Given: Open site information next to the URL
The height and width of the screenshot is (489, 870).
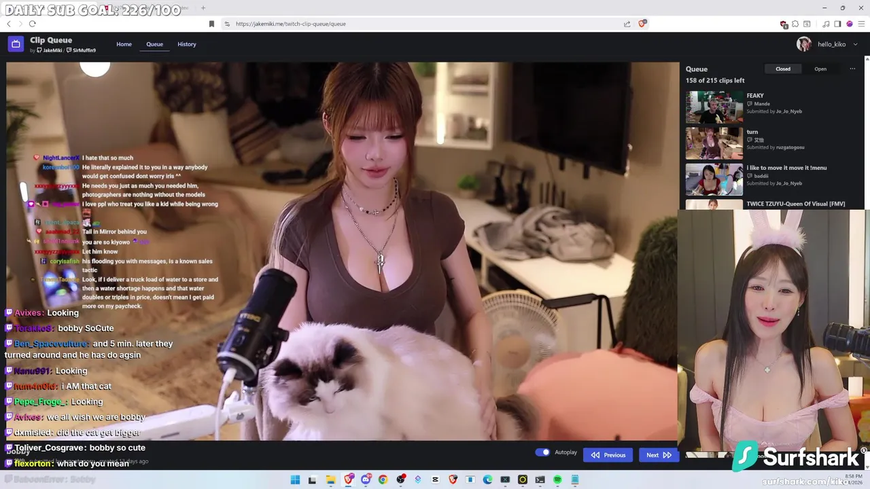Looking at the screenshot, I should (227, 24).
